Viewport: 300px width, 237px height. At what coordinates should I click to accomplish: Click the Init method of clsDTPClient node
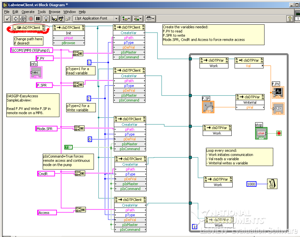[x=69, y=33]
